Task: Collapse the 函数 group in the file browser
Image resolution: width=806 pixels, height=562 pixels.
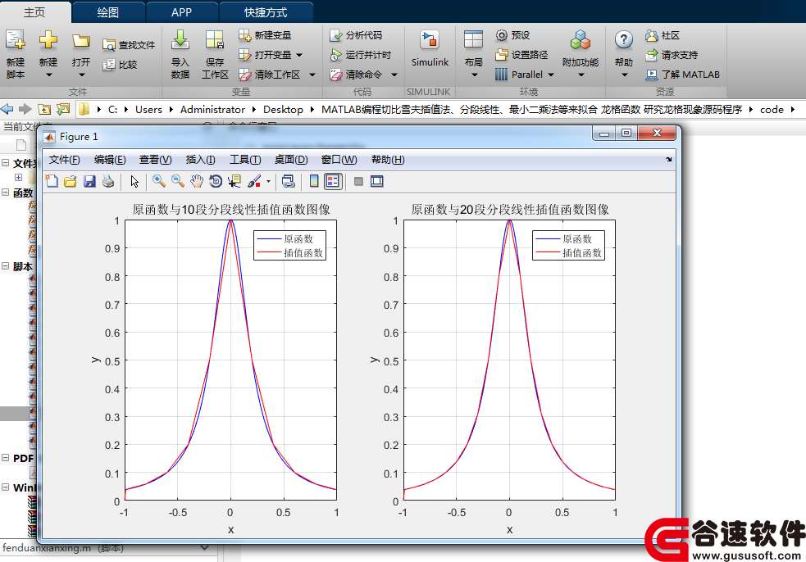Action: coord(6,193)
